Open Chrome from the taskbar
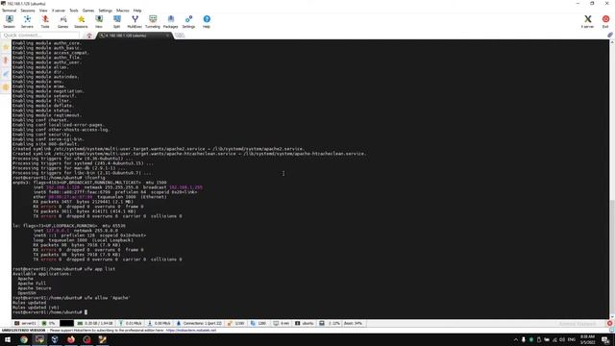The image size is (615, 346). pyautogui.click(x=24, y=339)
